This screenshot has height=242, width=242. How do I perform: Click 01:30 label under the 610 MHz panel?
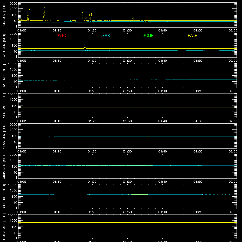click(x=127, y=91)
